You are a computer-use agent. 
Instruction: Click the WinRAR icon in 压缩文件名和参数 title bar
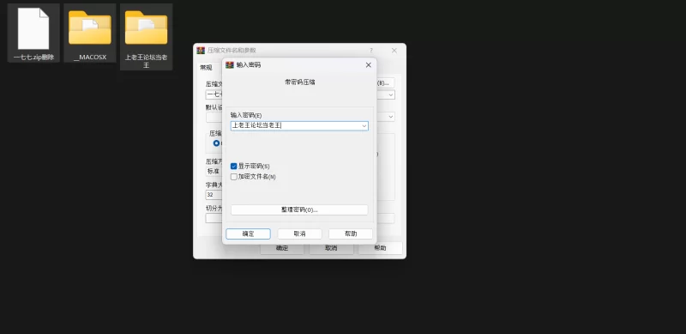tap(201, 51)
